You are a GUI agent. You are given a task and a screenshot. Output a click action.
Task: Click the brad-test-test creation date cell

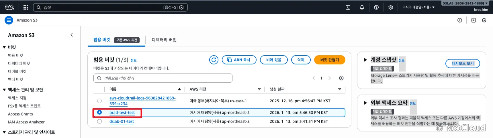(x=299, y=113)
